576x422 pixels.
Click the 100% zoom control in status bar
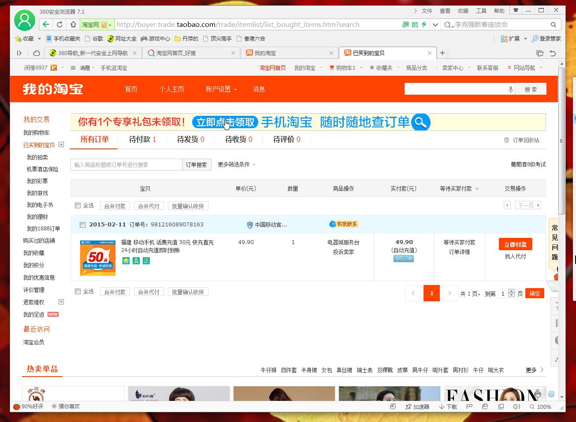[544, 407]
